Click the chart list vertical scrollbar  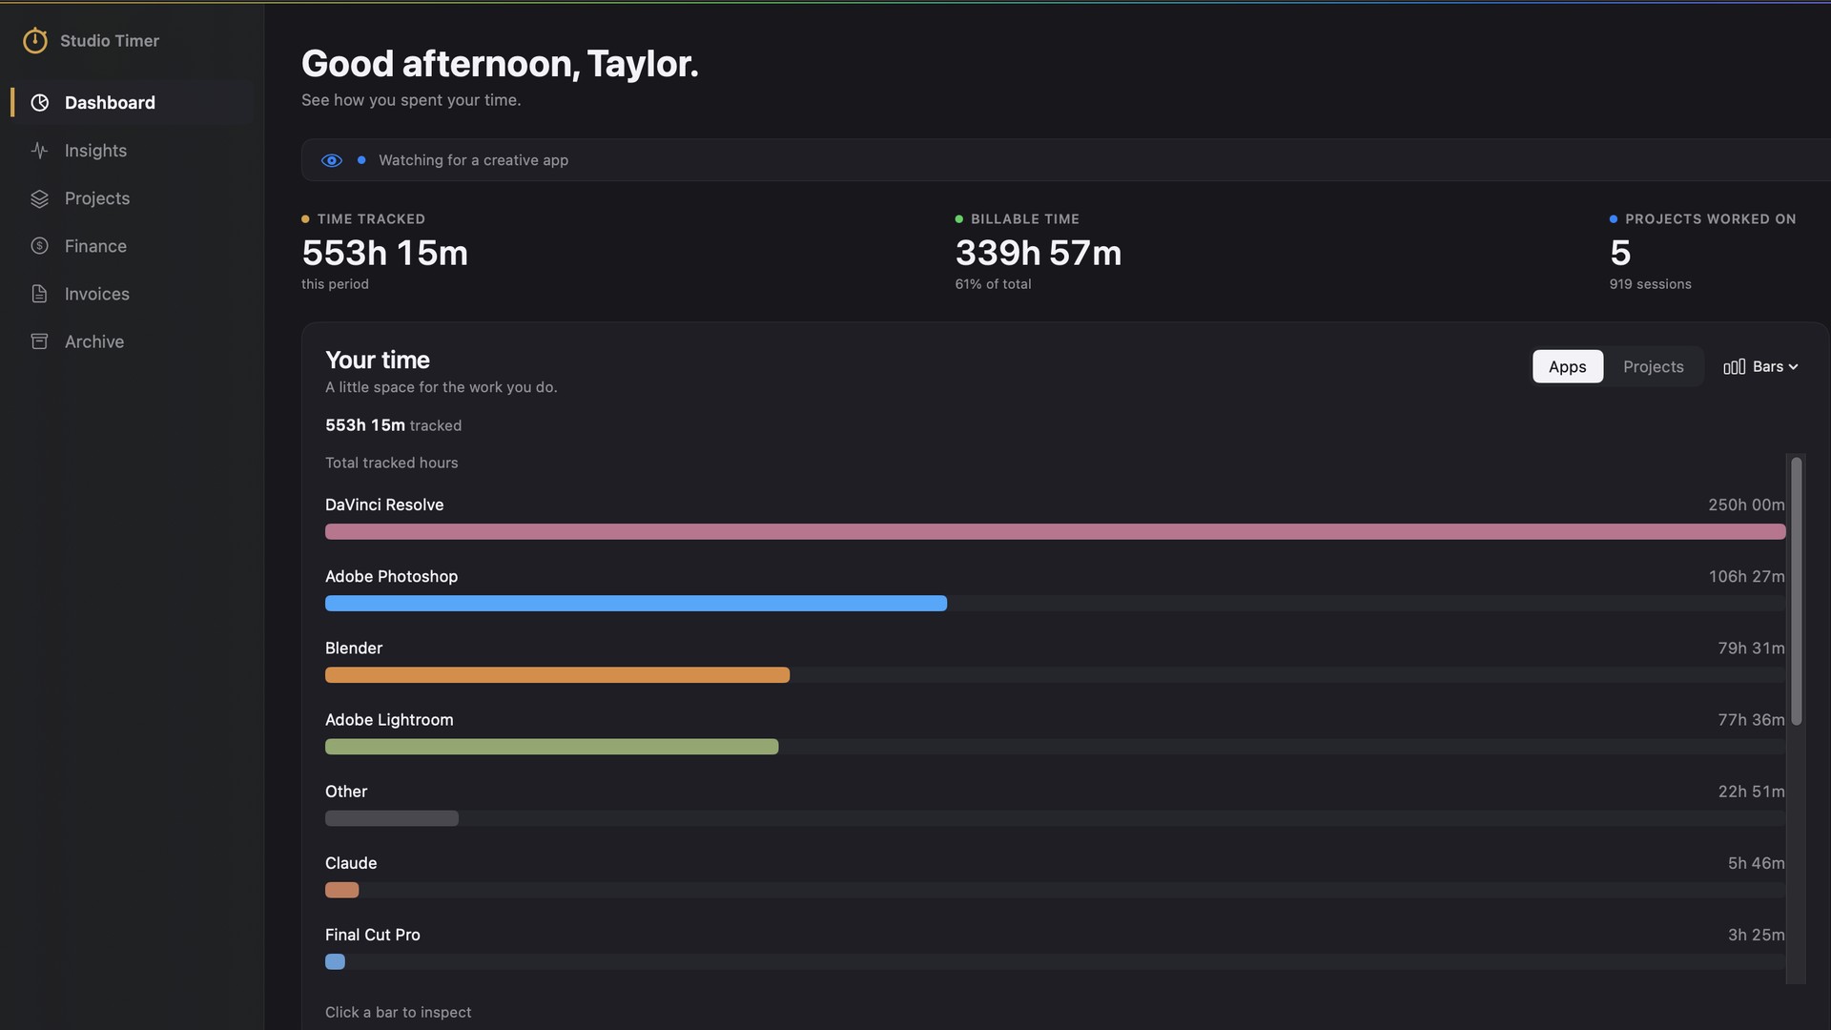(x=1796, y=591)
